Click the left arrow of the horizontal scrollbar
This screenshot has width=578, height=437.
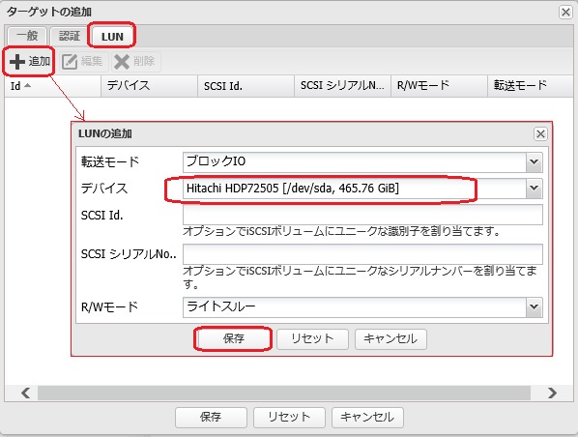[x=25, y=393]
